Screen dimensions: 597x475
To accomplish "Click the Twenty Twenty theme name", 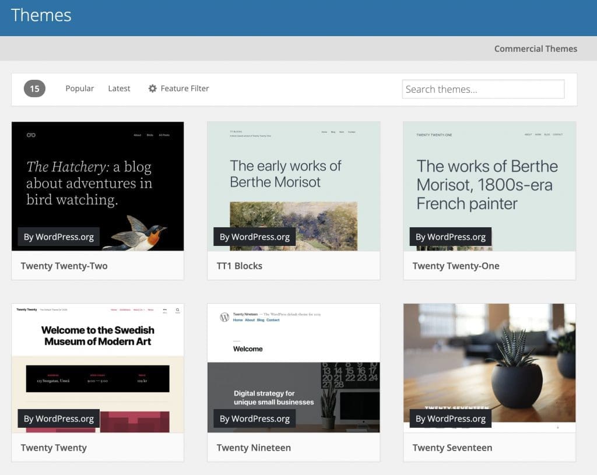I will [54, 448].
